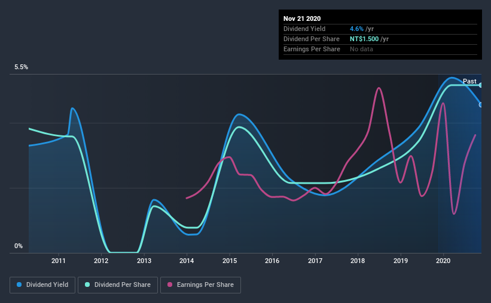Click the 4.6% dividend yield value
This screenshot has height=303, width=491.
[x=356, y=29]
